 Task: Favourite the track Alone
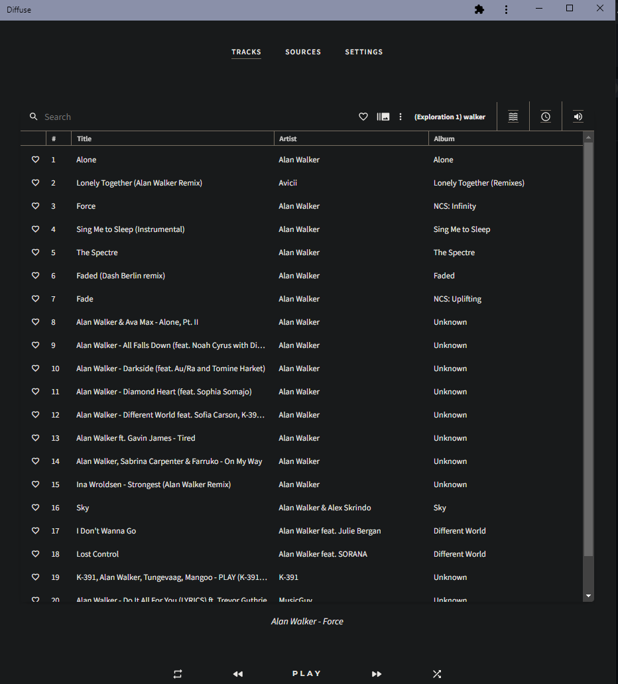[35, 160]
